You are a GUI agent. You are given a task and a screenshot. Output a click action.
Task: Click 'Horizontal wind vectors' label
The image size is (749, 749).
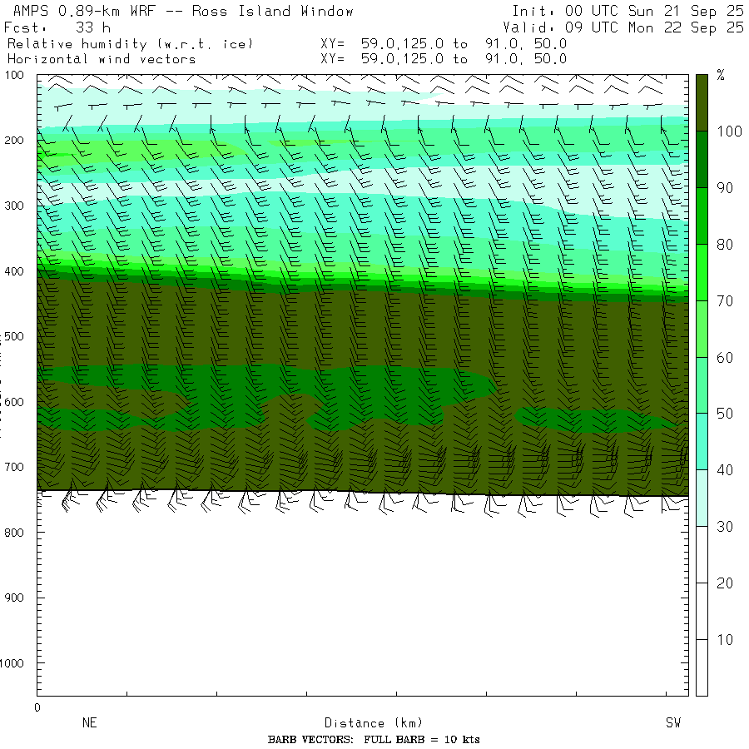[102, 59]
